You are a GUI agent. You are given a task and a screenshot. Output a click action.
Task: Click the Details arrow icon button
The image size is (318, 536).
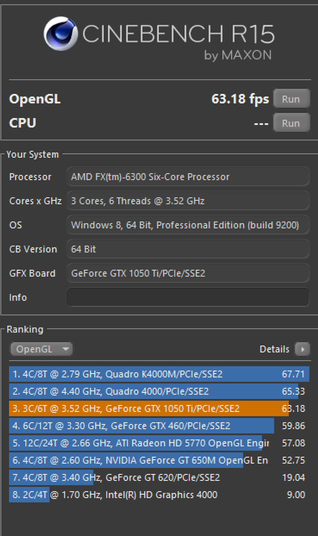point(303,349)
